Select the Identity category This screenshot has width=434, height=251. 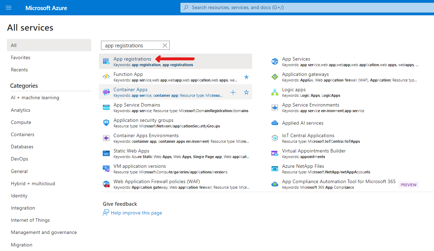point(19,196)
